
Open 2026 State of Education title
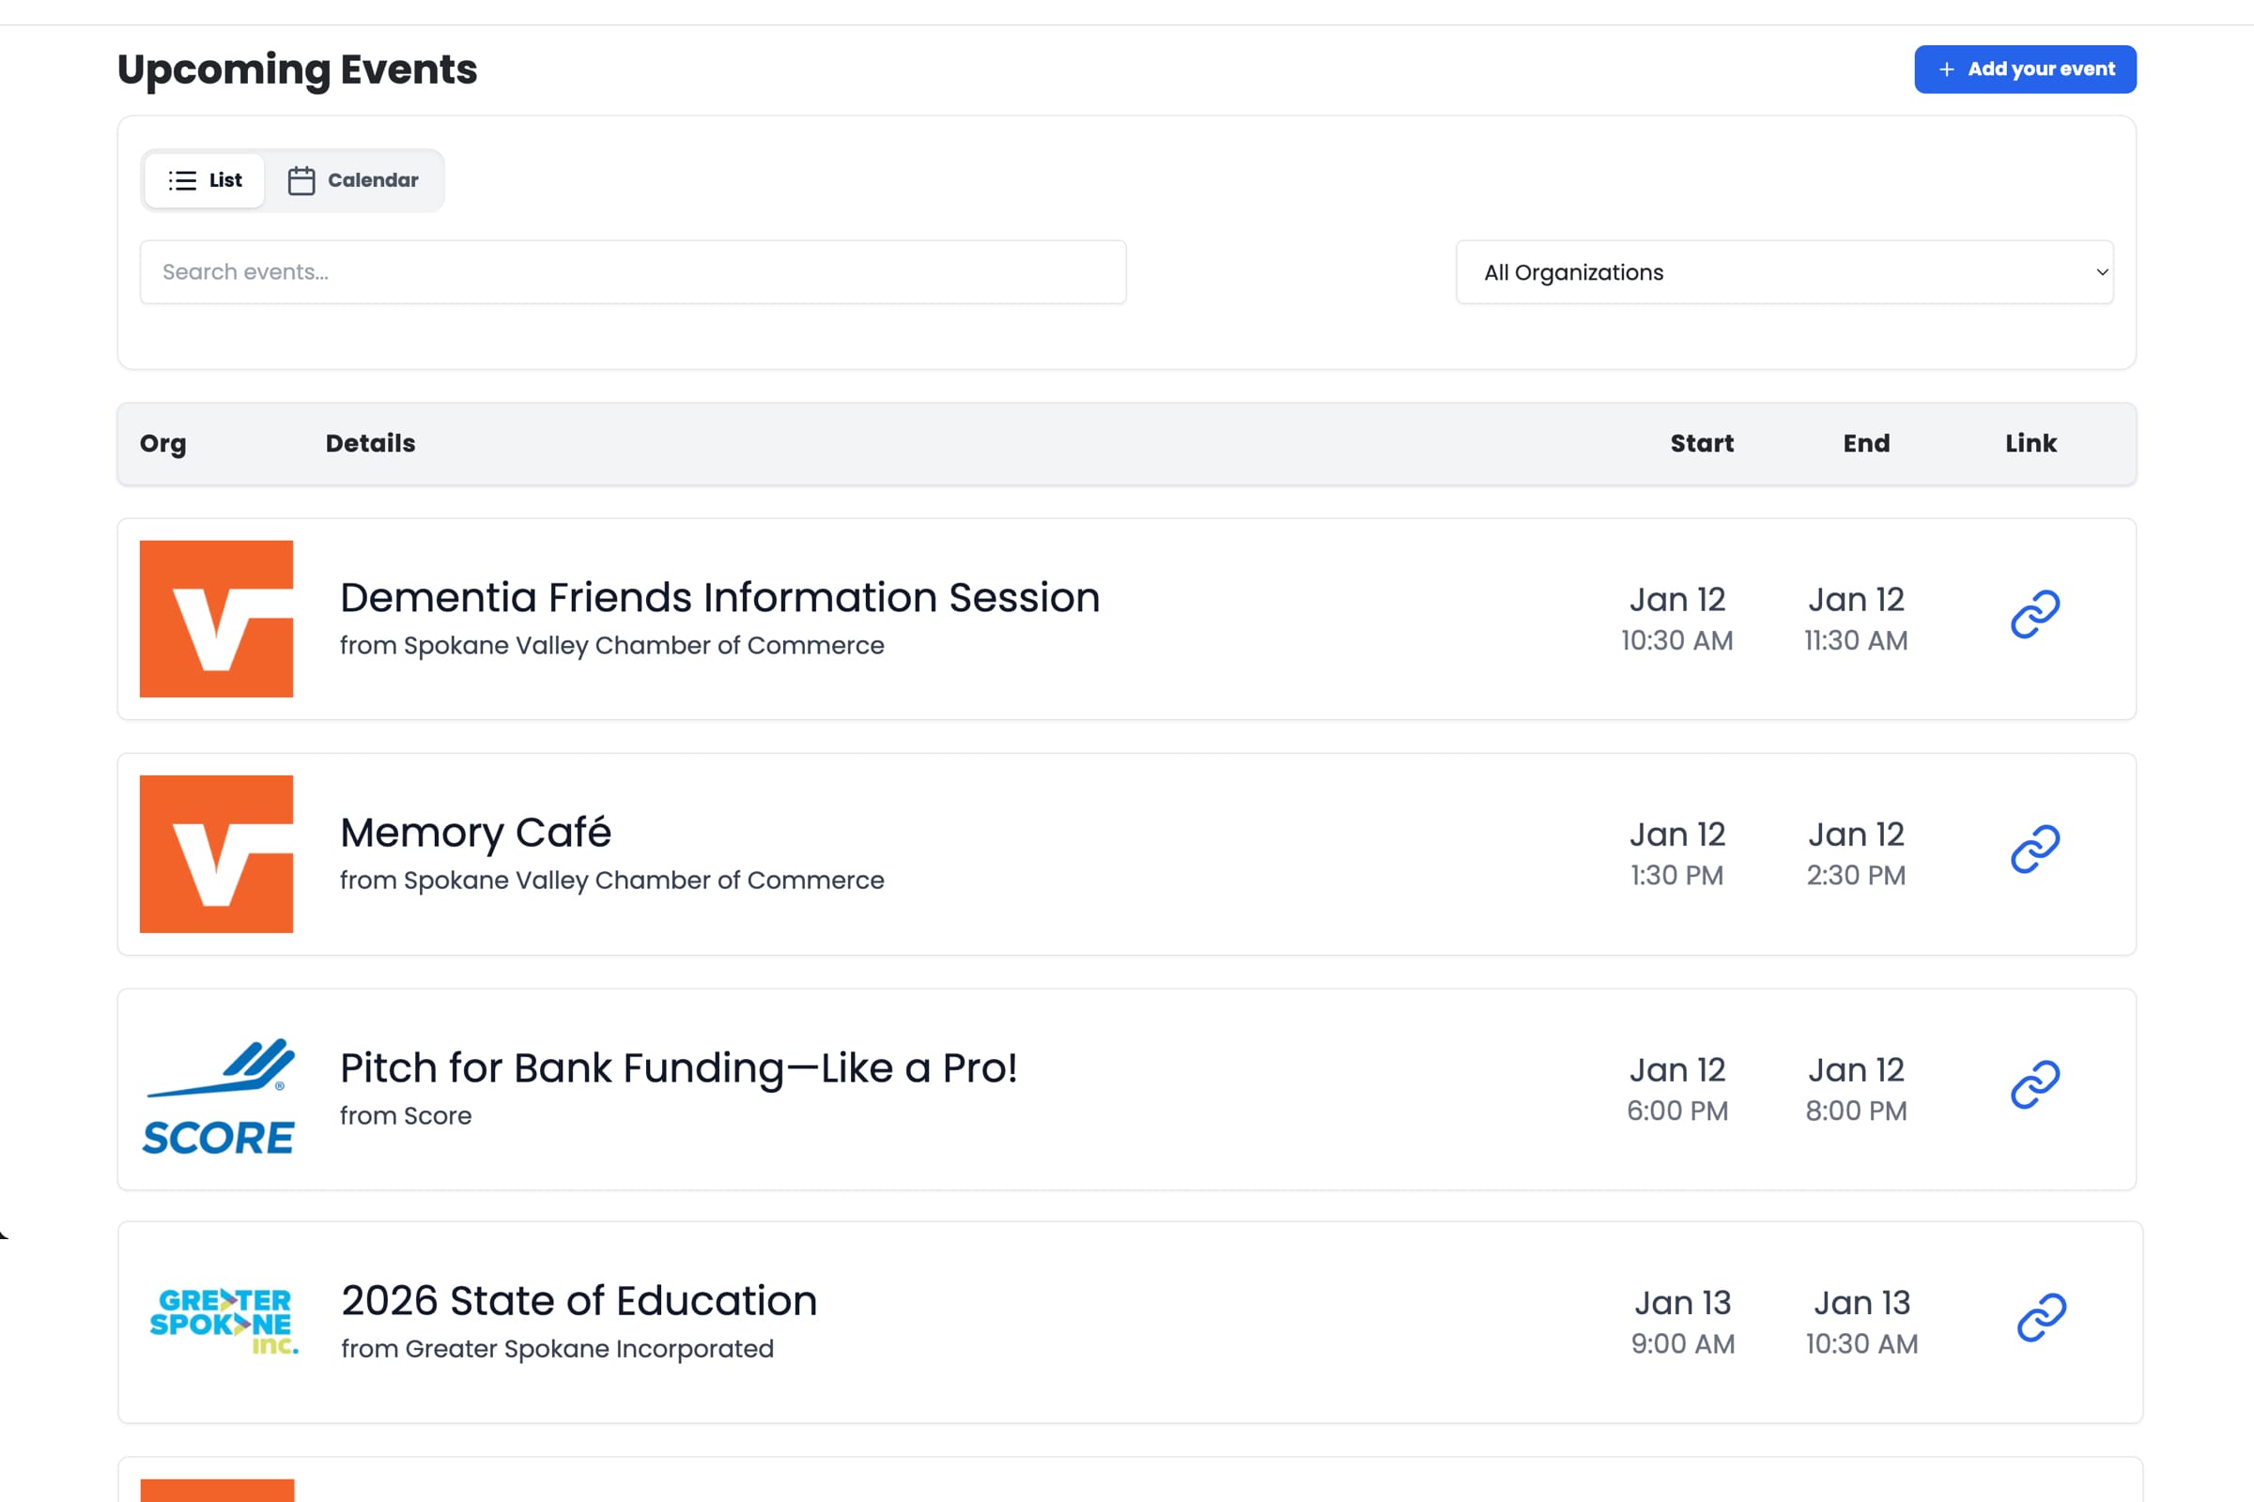(x=579, y=1301)
